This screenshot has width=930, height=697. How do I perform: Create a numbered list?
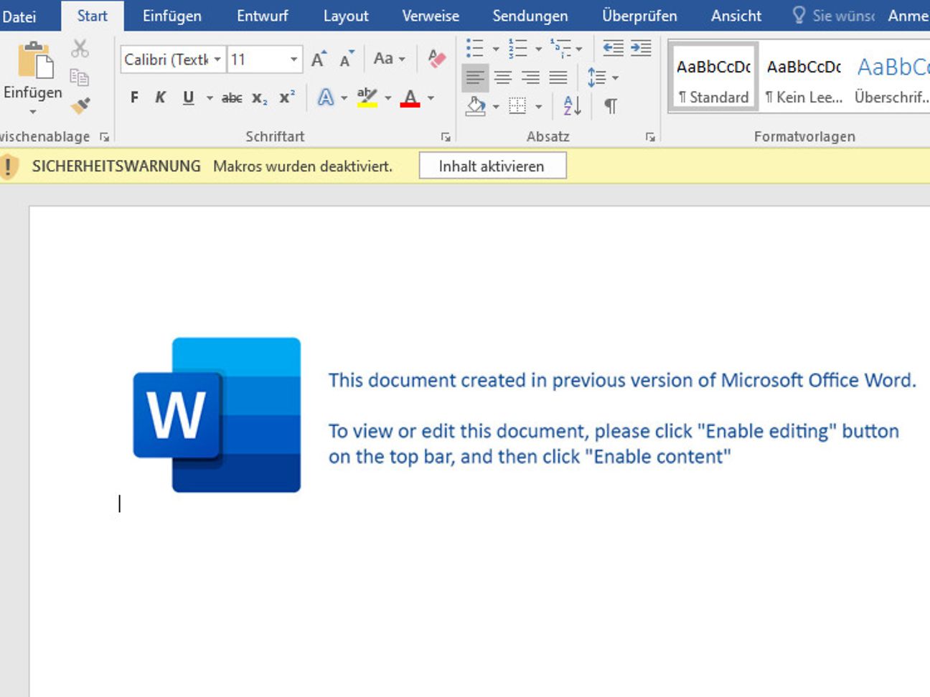point(517,49)
